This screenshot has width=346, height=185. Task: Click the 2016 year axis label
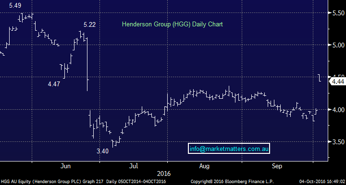tap(164, 174)
